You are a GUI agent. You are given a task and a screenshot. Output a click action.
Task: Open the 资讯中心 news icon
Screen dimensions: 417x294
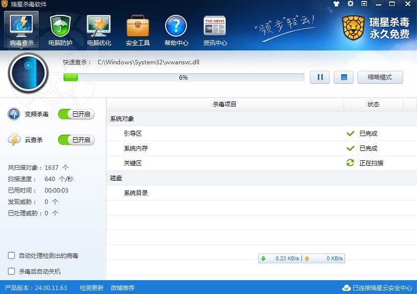click(x=215, y=30)
